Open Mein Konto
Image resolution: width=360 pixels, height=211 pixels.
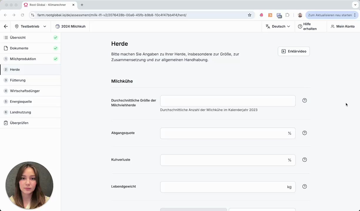[343, 26]
